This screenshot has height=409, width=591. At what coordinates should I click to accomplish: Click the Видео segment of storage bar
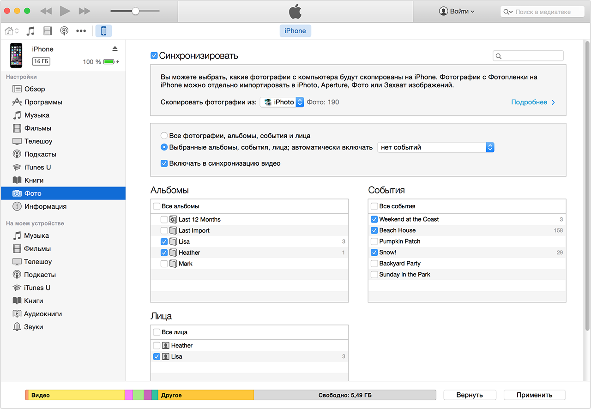tap(76, 395)
